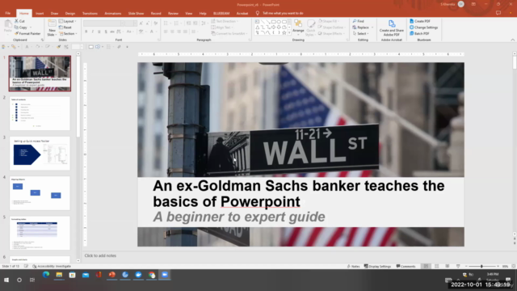This screenshot has height=291, width=517.
Task: Open Display Settings in status bar
Action: [377, 266]
